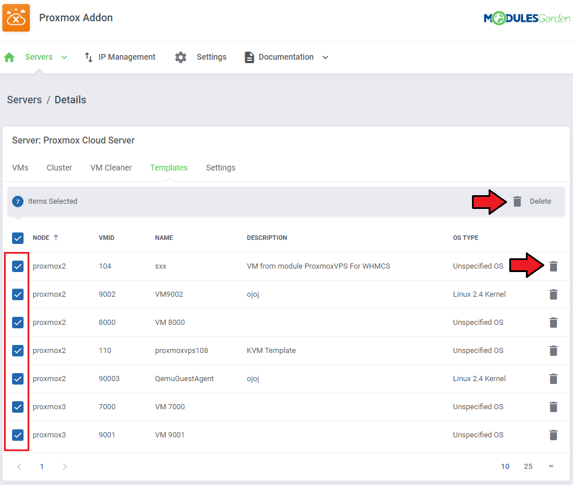
Task: Uncheck the row for VM 9001
Action: 18,435
